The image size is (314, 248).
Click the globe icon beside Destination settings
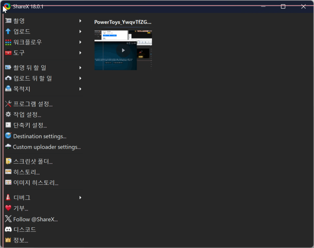pos(8,136)
